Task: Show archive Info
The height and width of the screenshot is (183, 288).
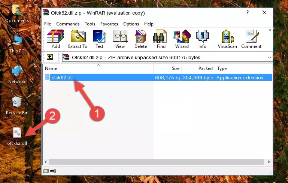Action: [202, 39]
